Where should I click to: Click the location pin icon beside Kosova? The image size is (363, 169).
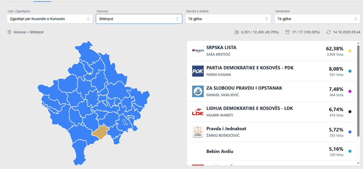9,32
